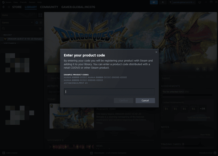
Task: Open View My Achievements link
Action: 199,117
